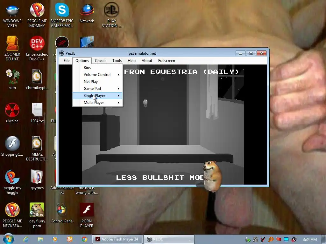
Task: Click the Pes3E taskbar button
Action: point(169,239)
